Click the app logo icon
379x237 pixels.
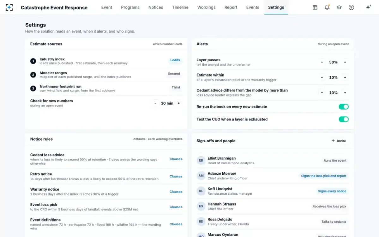tap(9, 7)
